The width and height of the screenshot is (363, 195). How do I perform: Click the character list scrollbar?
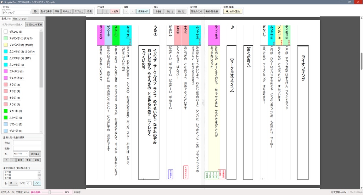coord(41,60)
